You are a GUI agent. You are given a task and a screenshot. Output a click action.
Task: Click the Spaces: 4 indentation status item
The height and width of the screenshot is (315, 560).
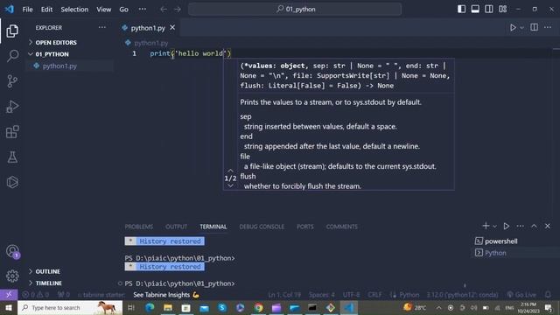point(322,295)
